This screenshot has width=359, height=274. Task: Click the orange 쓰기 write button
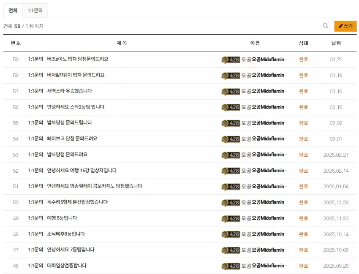345,26
